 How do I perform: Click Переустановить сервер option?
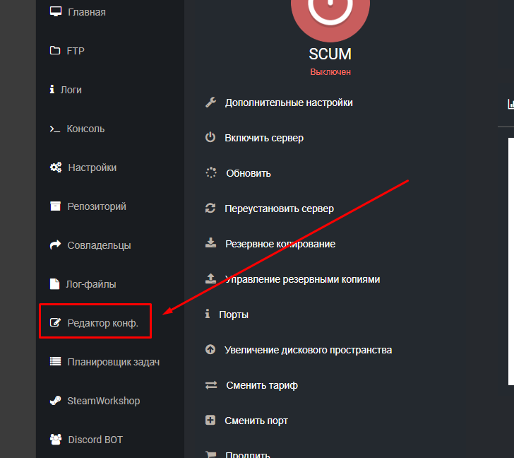click(279, 209)
